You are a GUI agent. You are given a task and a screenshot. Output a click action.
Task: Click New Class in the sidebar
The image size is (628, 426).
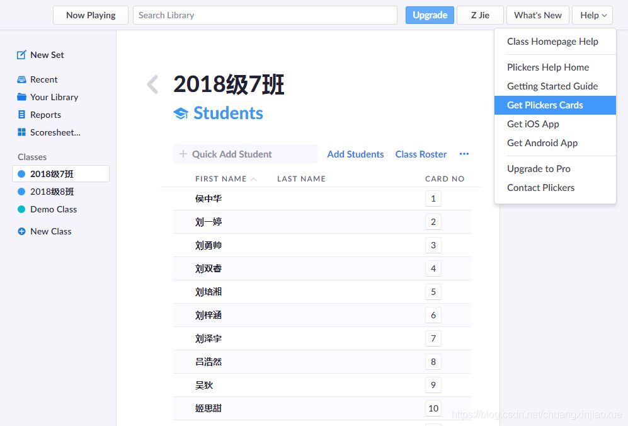[51, 231]
